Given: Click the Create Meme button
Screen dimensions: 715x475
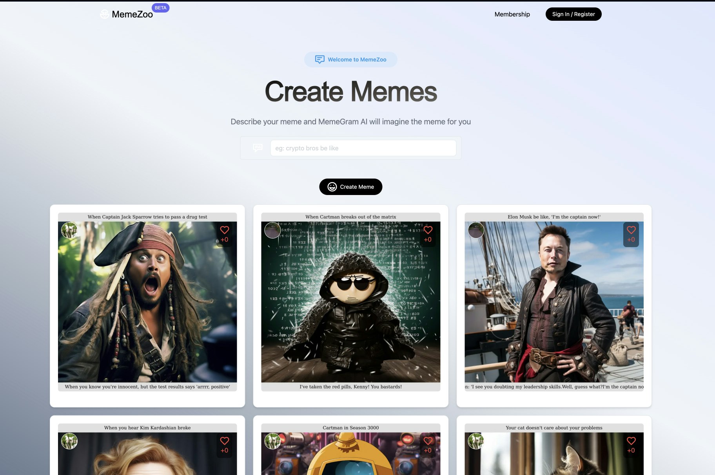Looking at the screenshot, I should click(x=350, y=187).
